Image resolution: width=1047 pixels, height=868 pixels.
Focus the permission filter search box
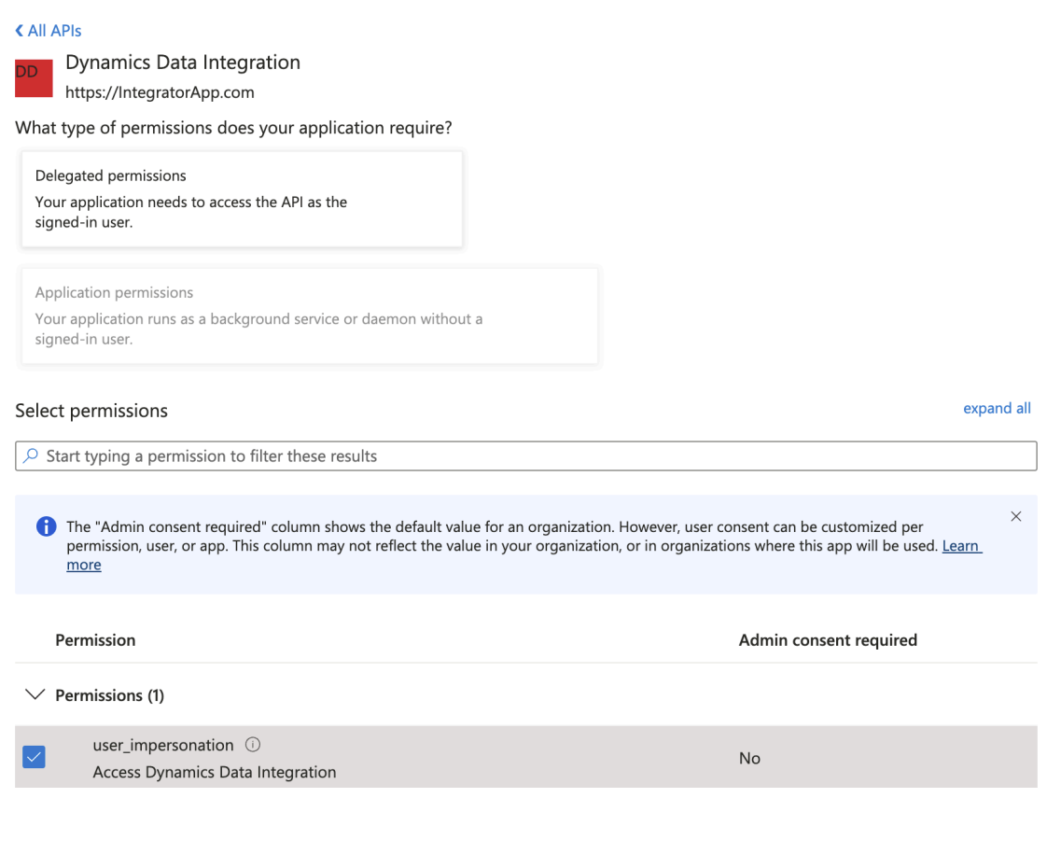coord(526,456)
